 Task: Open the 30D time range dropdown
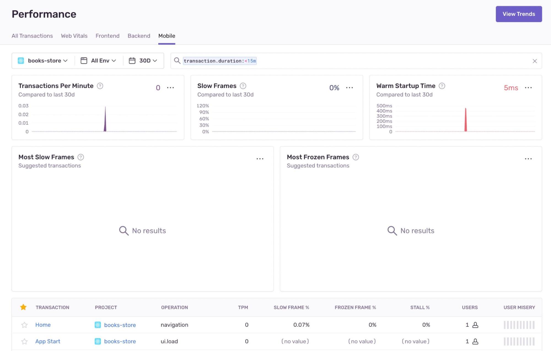point(143,60)
